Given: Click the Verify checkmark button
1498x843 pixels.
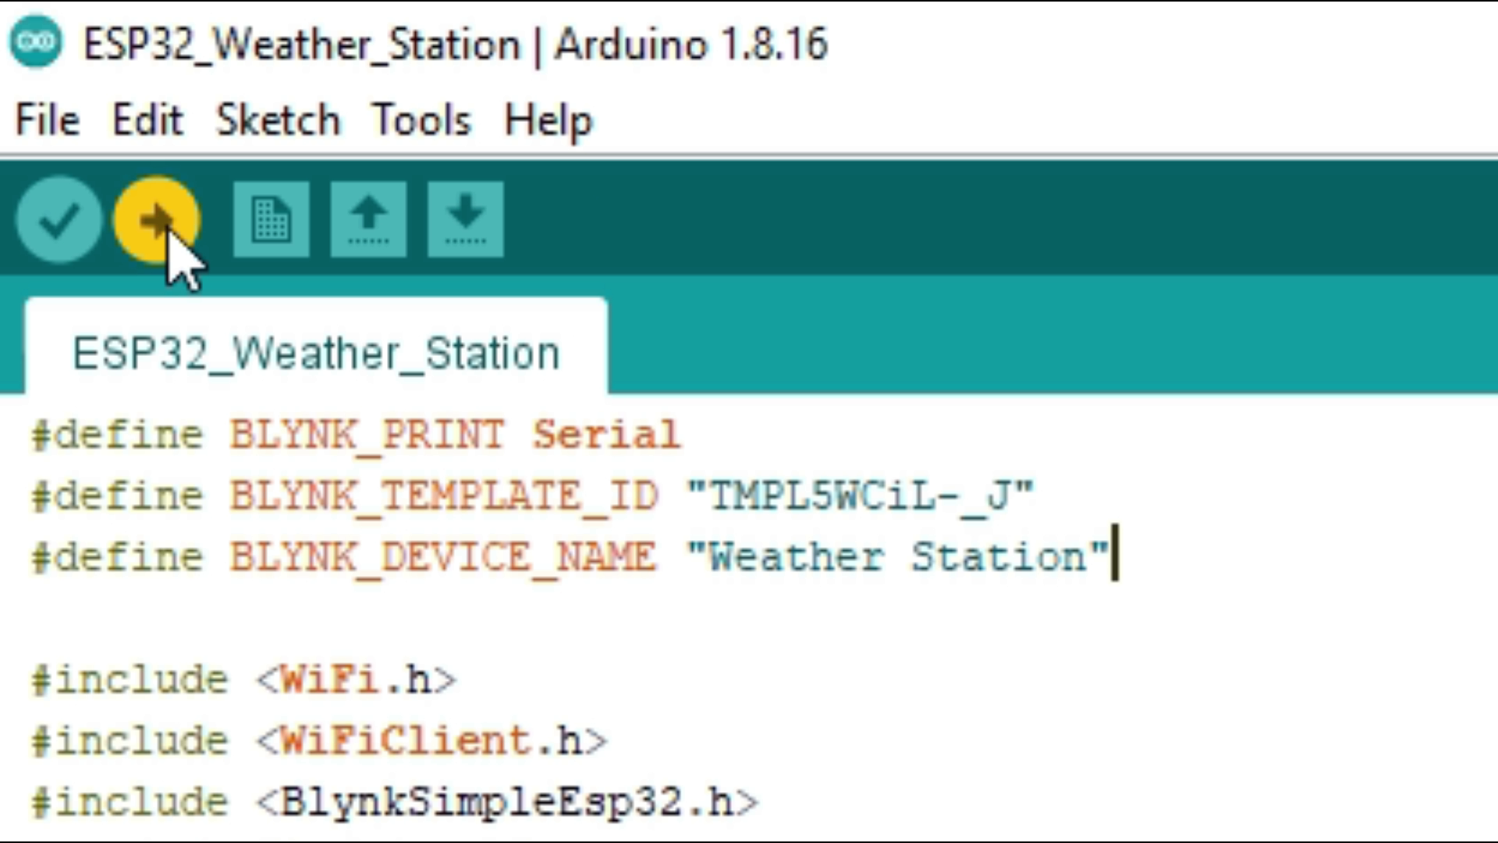Looking at the screenshot, I should pos(59,219).
